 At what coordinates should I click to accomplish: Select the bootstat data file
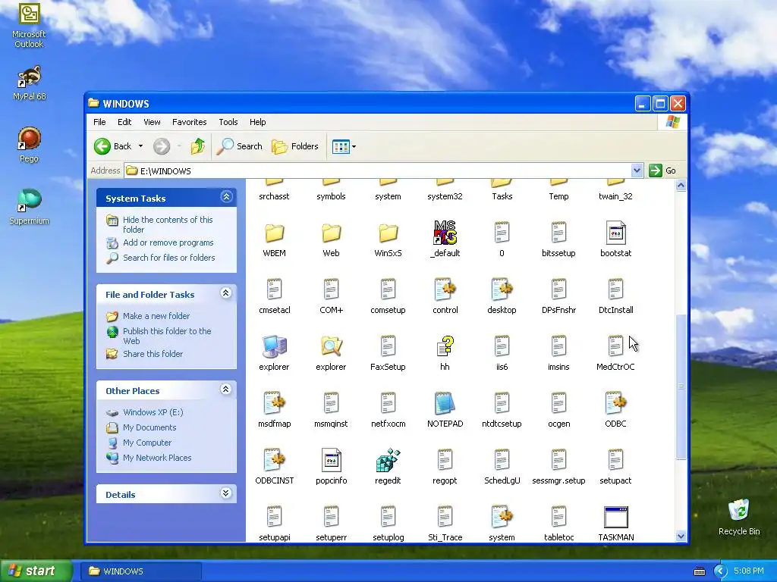616,233
